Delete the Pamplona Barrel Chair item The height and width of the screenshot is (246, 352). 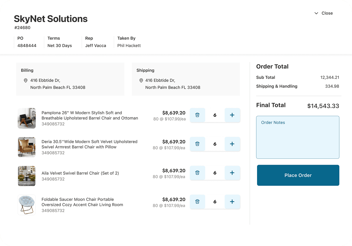coord(197,115)
